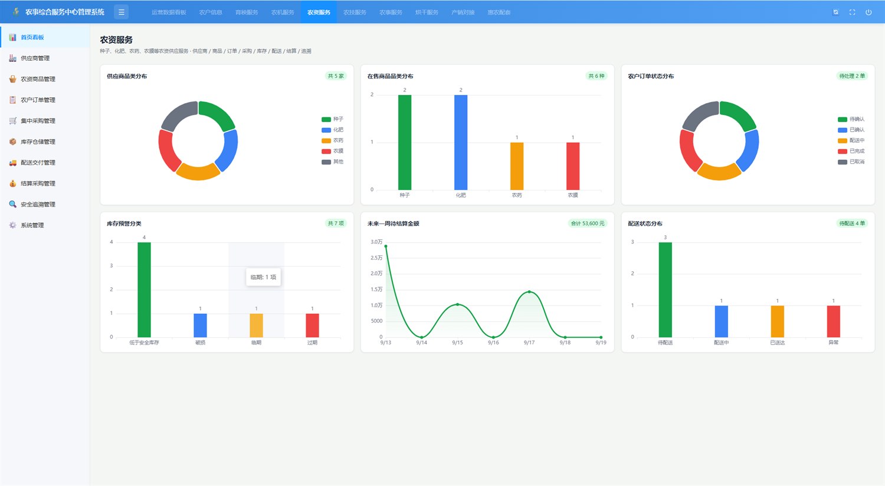The image size is (885, 486).
Task: Click the red 过期 bar in 库存预警分类
Action: (312, 326)
